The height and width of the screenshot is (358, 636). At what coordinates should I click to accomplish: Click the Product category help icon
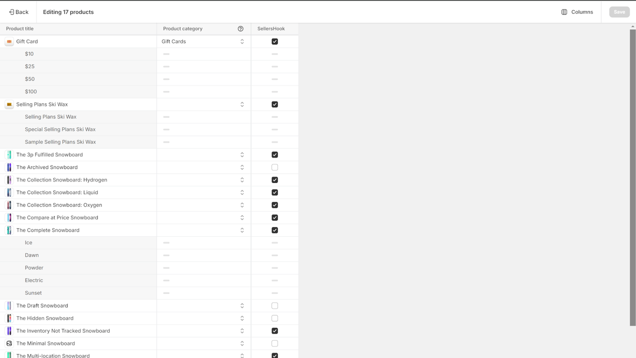(x=240, y=29)
